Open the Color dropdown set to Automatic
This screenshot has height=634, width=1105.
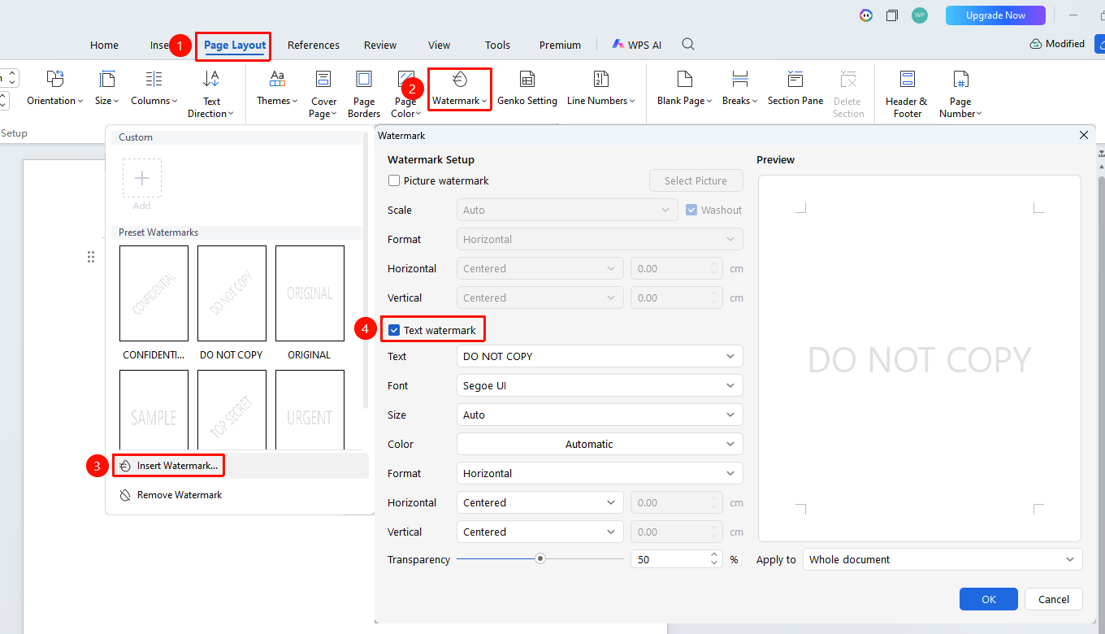600,444
